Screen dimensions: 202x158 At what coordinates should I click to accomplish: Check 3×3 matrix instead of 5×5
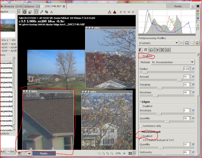click(141, 140)
